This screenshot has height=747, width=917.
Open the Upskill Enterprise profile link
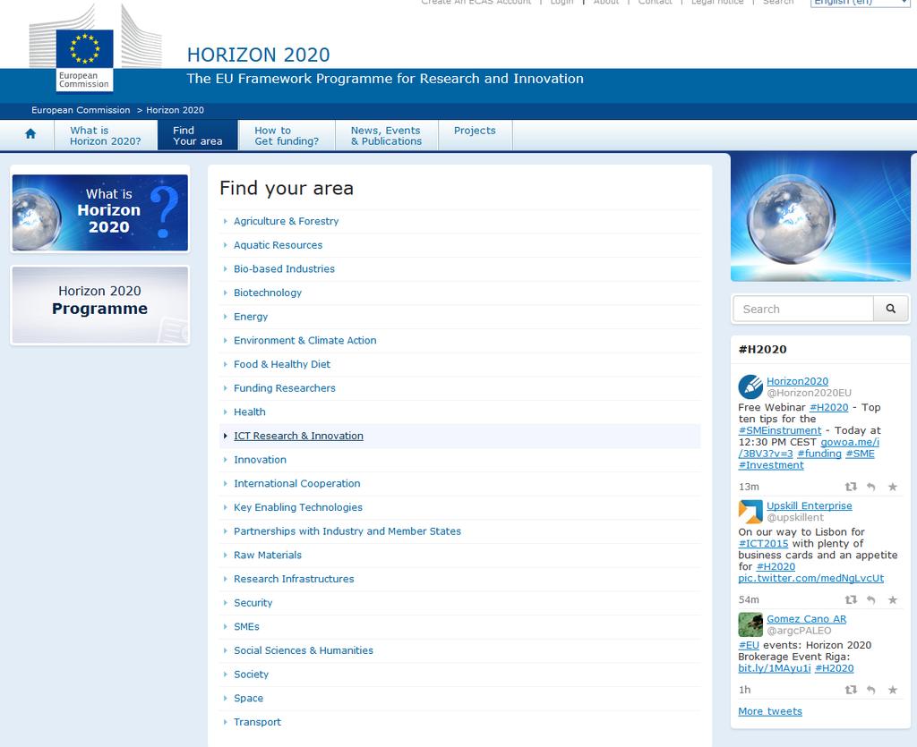pos(810,505)
